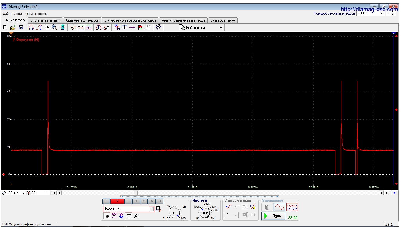Click the cyan waveform fit toolbar icon

[63, 28]
